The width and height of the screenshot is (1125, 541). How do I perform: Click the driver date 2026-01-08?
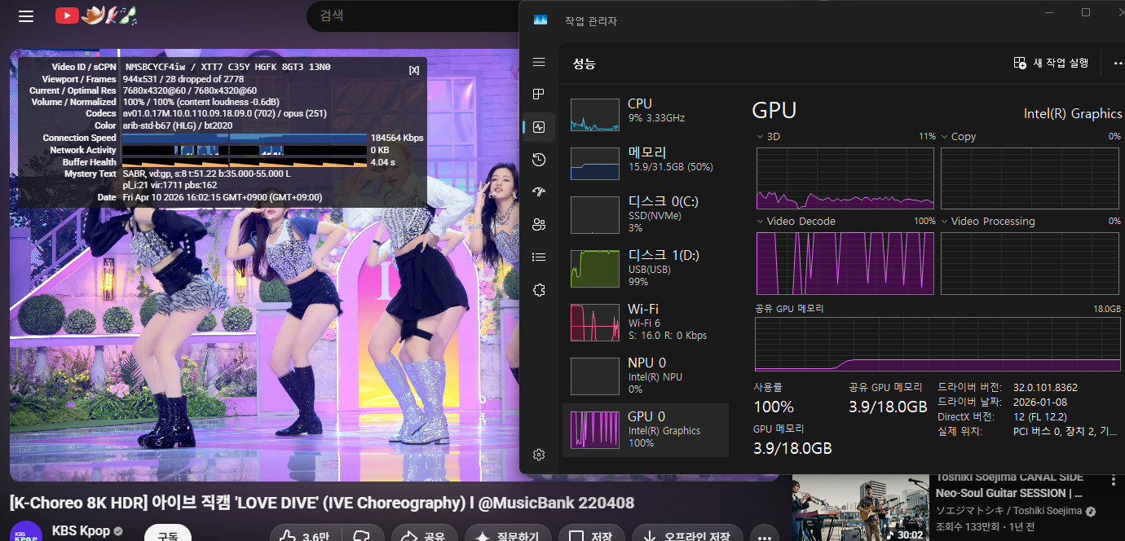coord(1039,402)
